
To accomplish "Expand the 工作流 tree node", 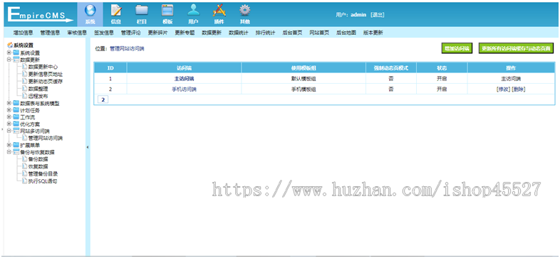I will click(9, 117).
